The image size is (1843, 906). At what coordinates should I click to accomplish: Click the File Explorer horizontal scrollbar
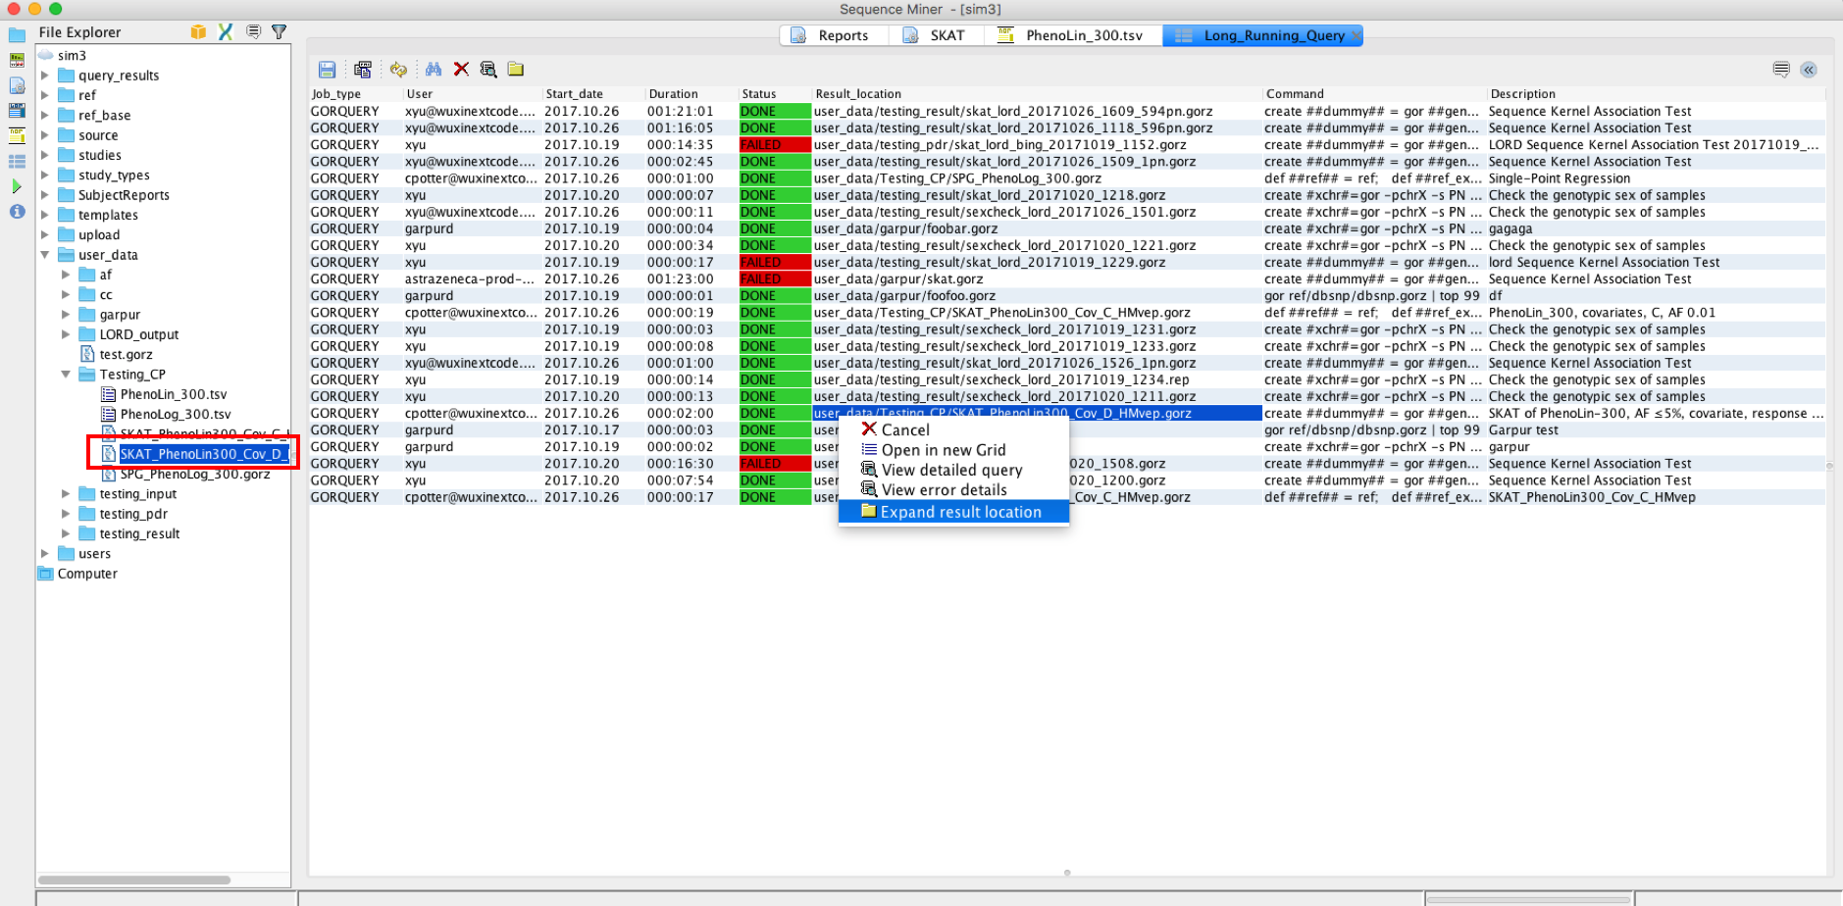click(134, 880)
